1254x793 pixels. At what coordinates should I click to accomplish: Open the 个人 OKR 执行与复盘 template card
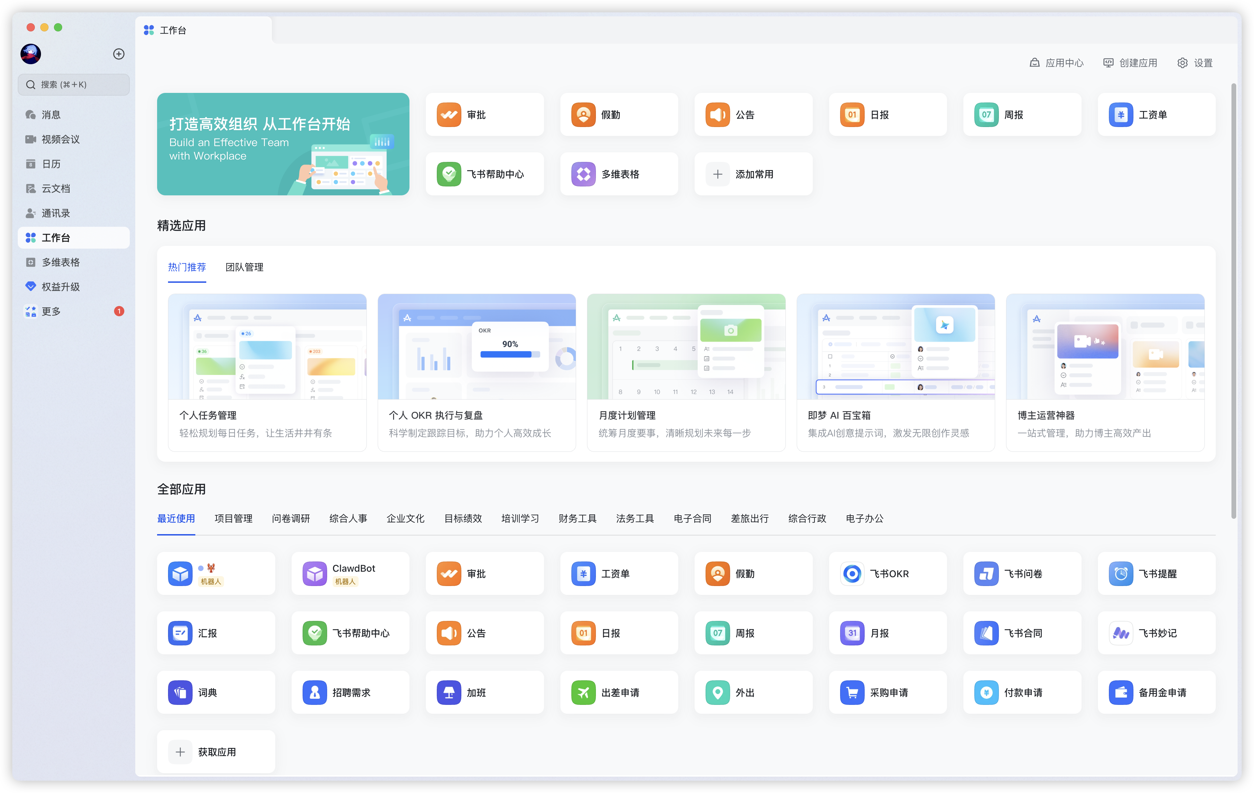[476, 372]
